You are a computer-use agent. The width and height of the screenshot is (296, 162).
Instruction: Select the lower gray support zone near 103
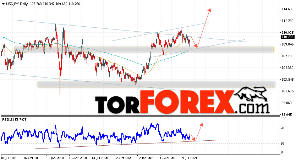point(156,85)
